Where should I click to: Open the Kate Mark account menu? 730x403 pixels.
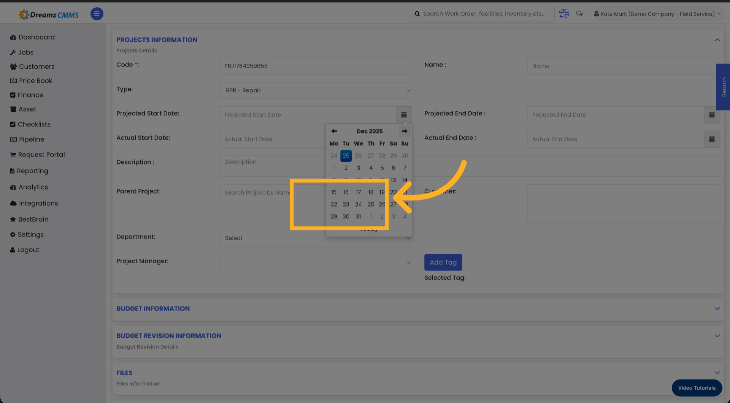tap(657, 14)
